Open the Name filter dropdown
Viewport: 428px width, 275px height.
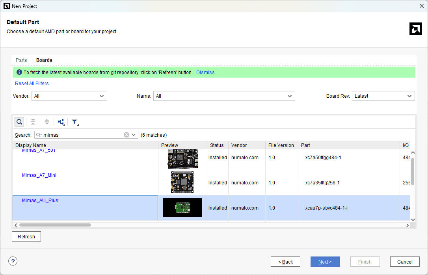pyautogui.click(x=224, y=96)
